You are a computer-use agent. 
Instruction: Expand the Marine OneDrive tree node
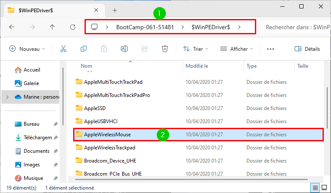coord(8,97)
